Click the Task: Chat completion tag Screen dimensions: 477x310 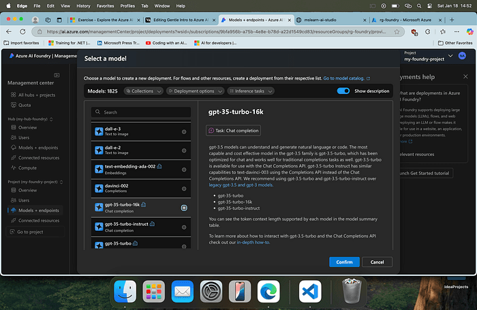point(233,131)
